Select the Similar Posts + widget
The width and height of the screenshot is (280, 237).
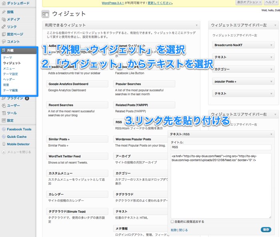77,139
